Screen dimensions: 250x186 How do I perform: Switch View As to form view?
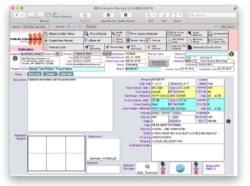point(69,26)
